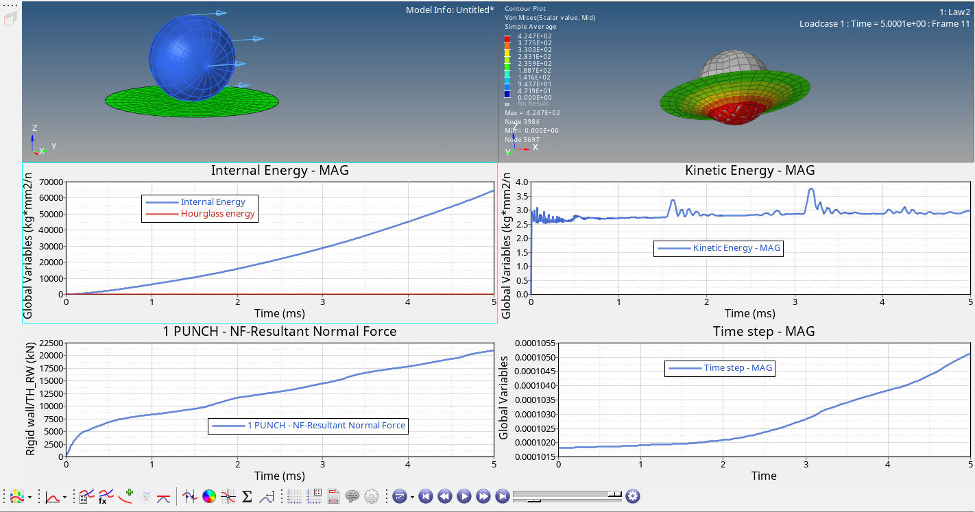Screen dimensions: 975x512
Task: Select the Hourglass energy legend entry
Action: [217, 214]
